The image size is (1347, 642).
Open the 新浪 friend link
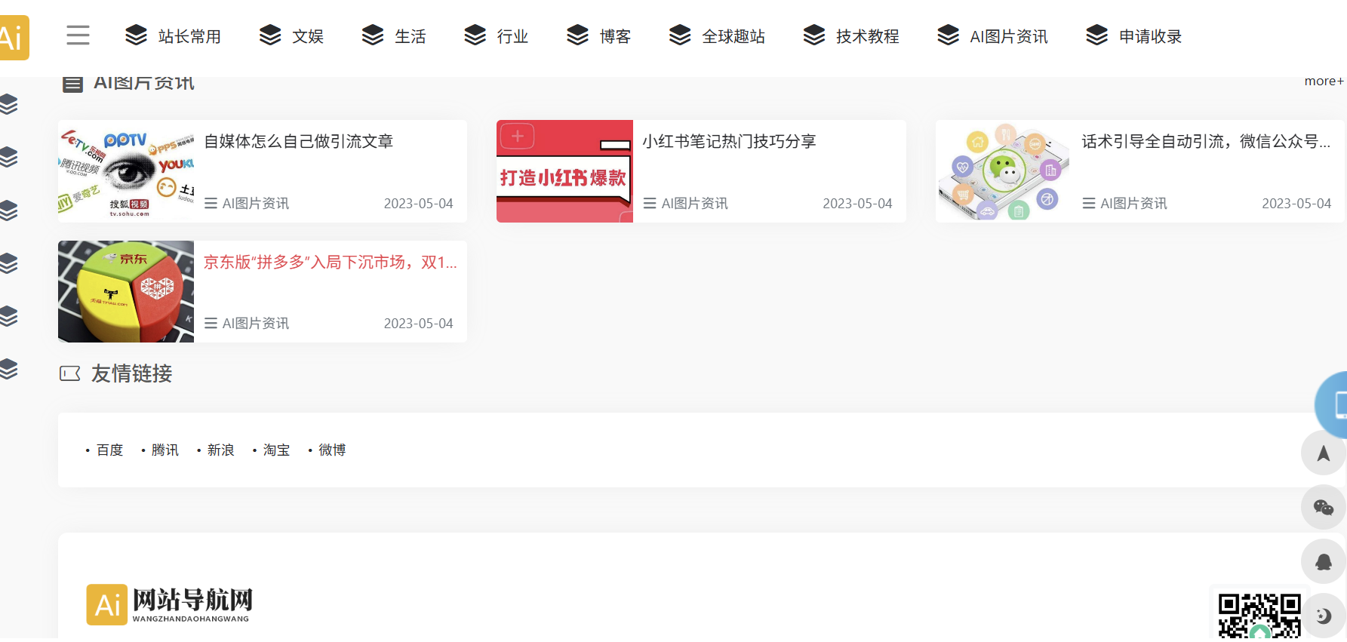click(x=220, y=450)
